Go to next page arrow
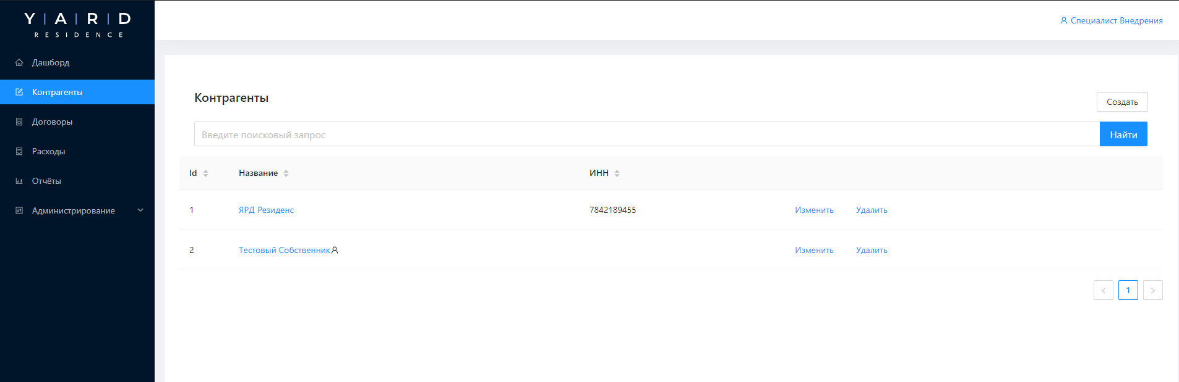 [1152, 290]
